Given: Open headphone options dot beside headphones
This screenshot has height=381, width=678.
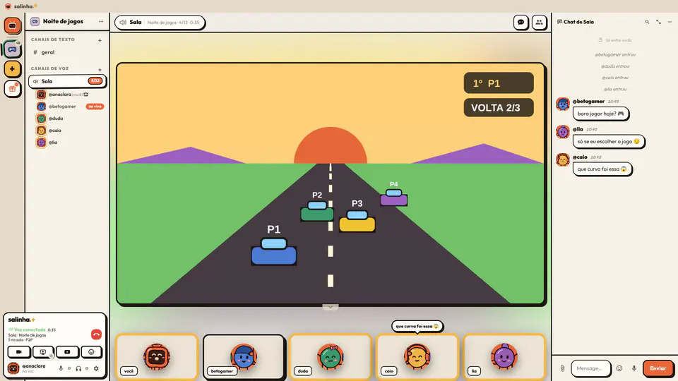Looking at the screenshot, I should [87, 368].
